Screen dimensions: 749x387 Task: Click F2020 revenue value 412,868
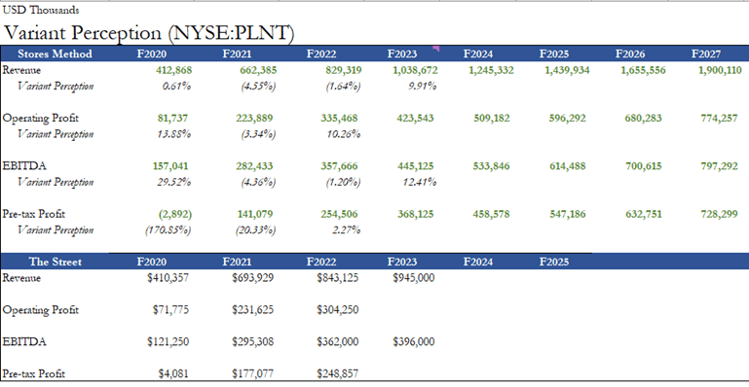point(174,71)
